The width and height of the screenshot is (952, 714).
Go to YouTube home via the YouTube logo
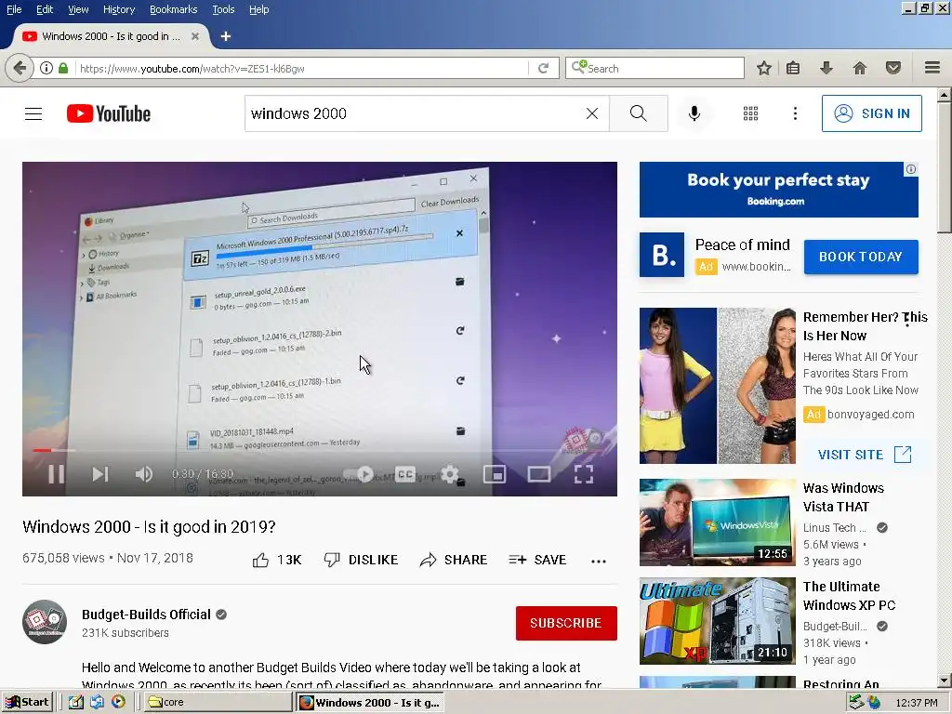coord(109,113)
